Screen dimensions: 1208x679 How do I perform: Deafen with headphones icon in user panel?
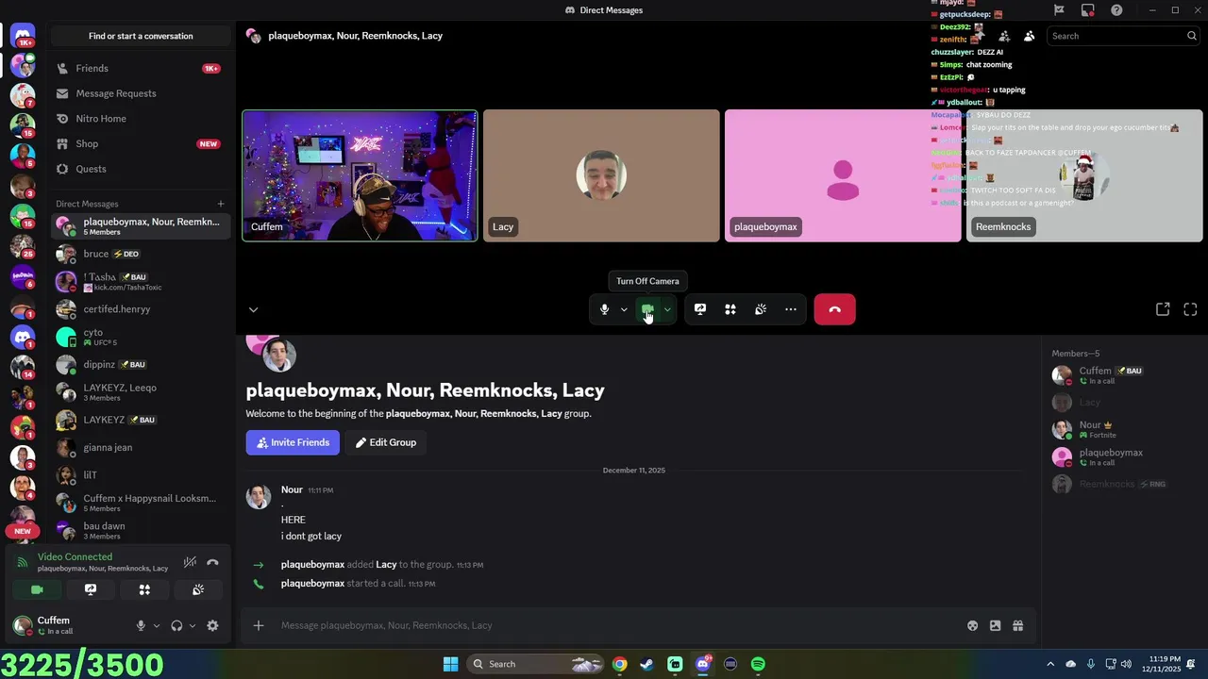(x=176, y=625)
